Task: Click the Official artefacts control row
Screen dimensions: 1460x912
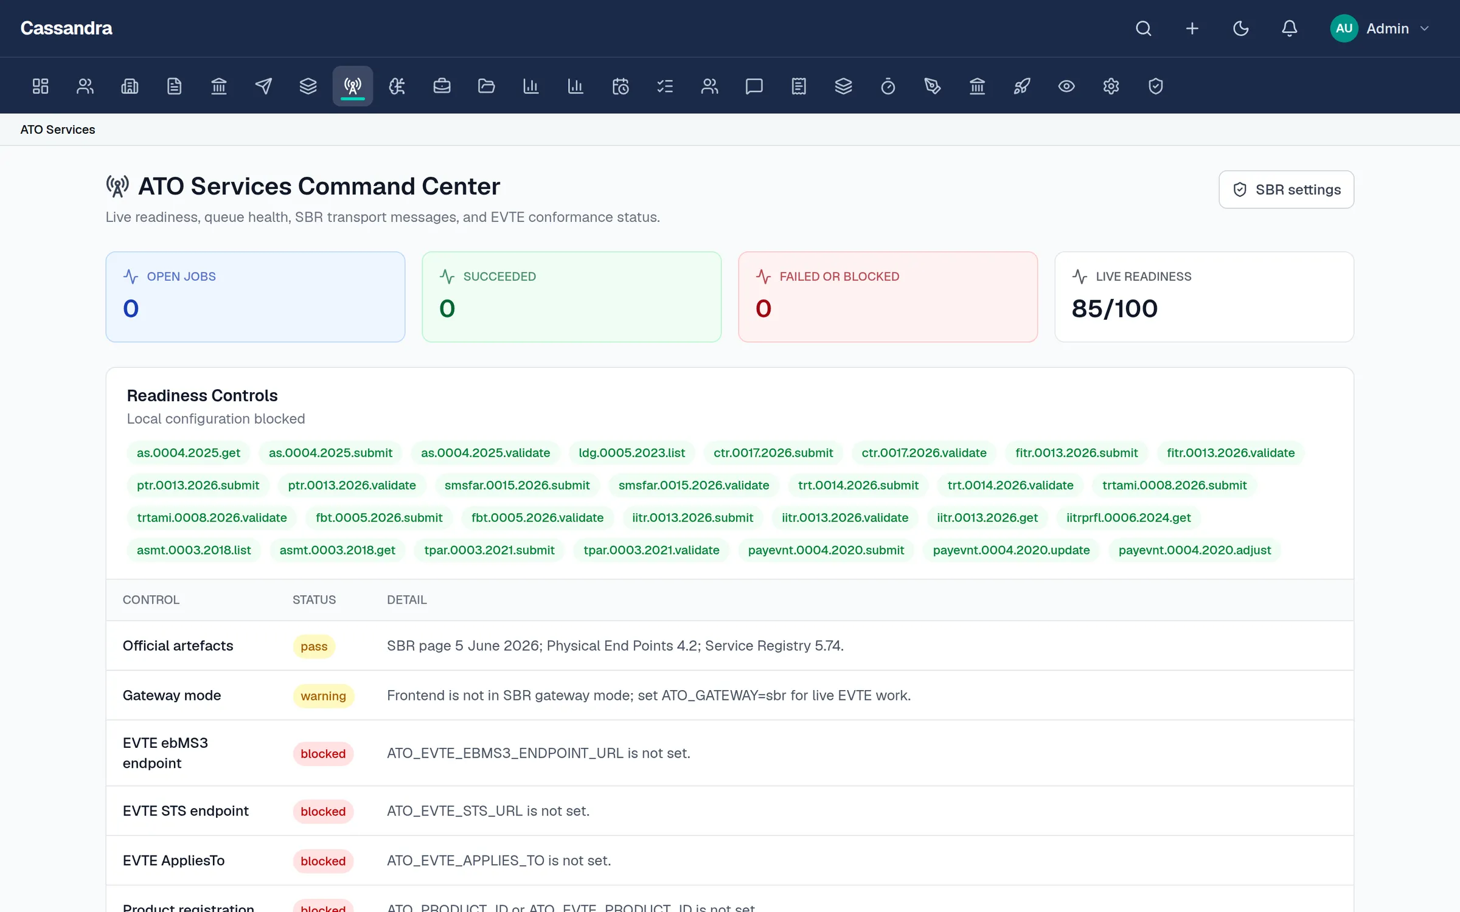Action: pos(730,646)
